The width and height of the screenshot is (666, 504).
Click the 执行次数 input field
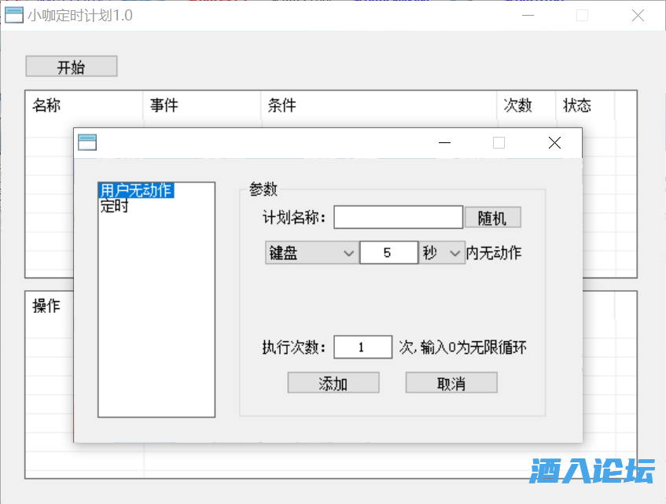362,348
